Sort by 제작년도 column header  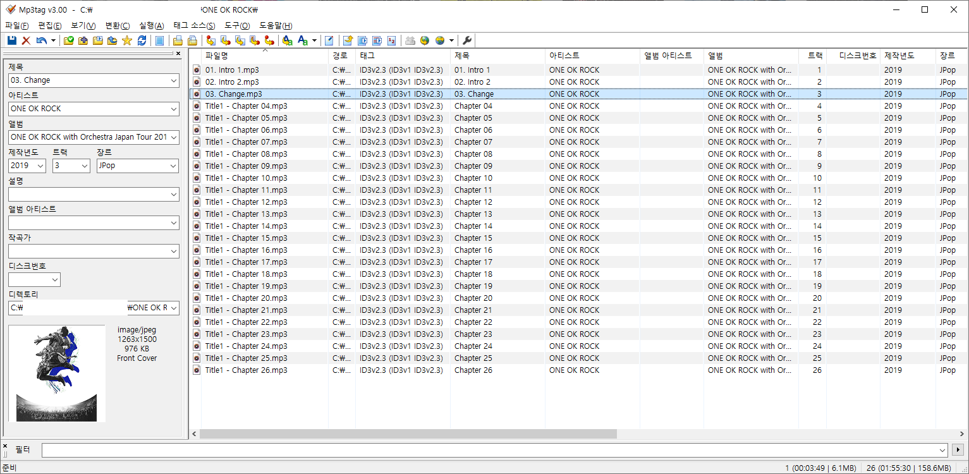(x=907, y=56)
